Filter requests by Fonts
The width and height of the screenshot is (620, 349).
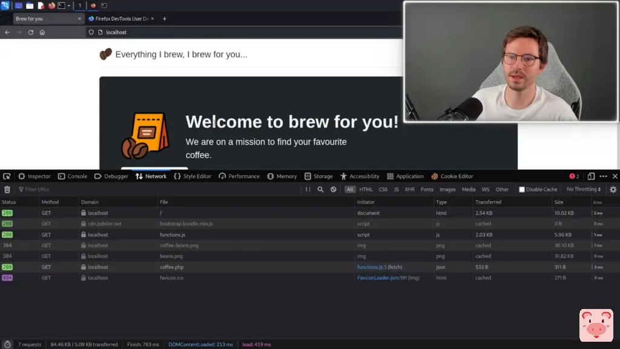coord(427,190)
